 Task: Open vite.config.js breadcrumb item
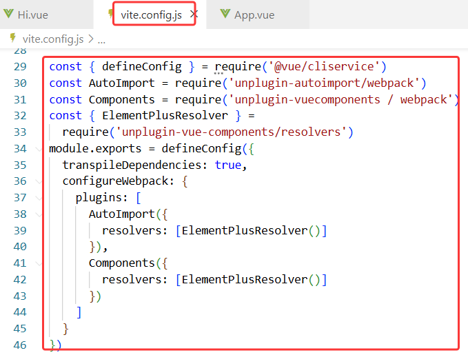53,39
